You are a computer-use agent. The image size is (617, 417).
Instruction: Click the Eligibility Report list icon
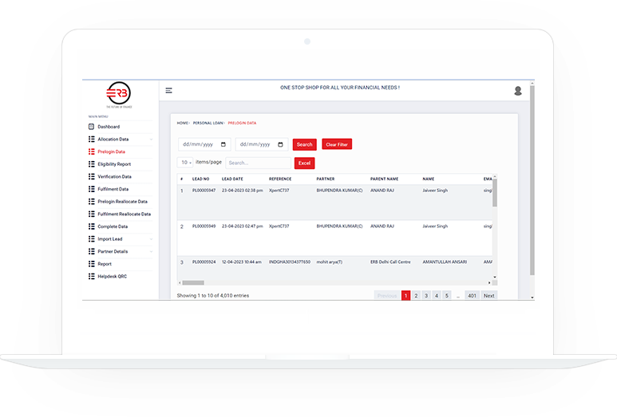(92, 164)
